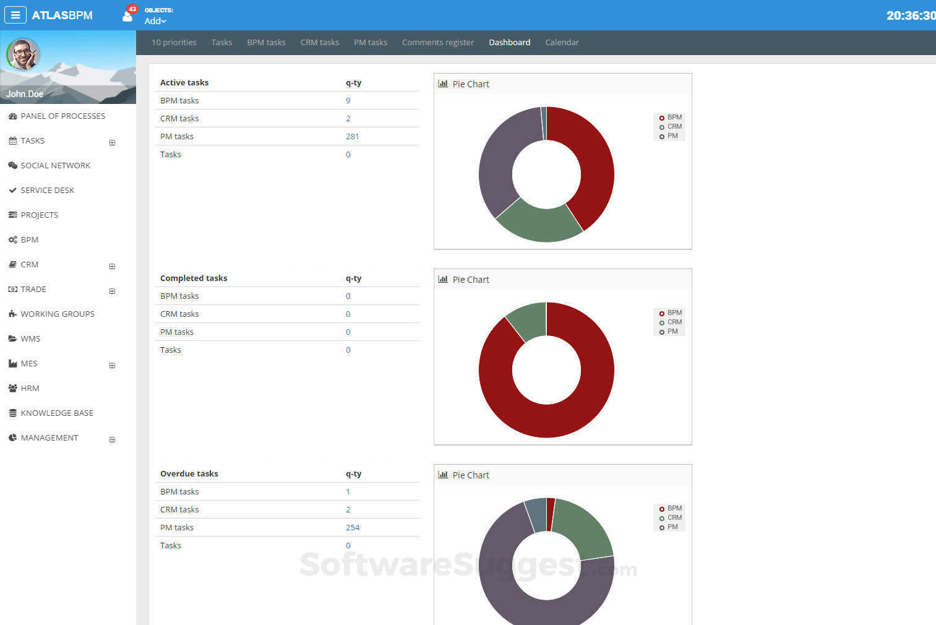Open the Comments register tab
This screenshot has height=625, width=936.
[x=438, y=42]
